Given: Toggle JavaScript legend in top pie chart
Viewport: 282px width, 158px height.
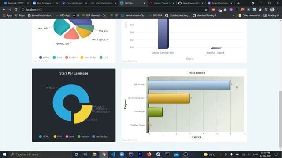Looking at the screenshot, I should [88, 57].
